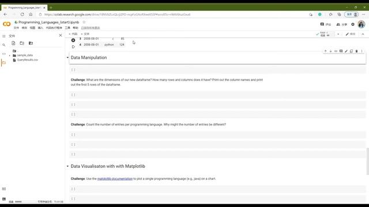Toggle the Files panel sidebar icon

coord(4,63)
